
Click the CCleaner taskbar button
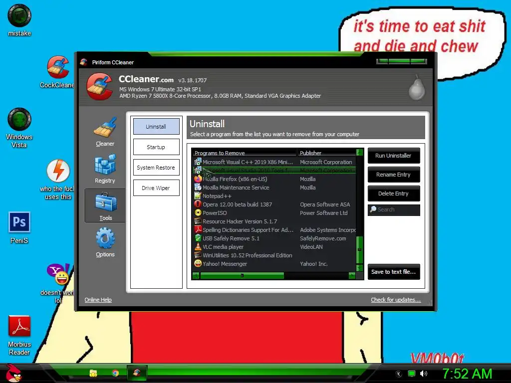[x=137, y=373]
